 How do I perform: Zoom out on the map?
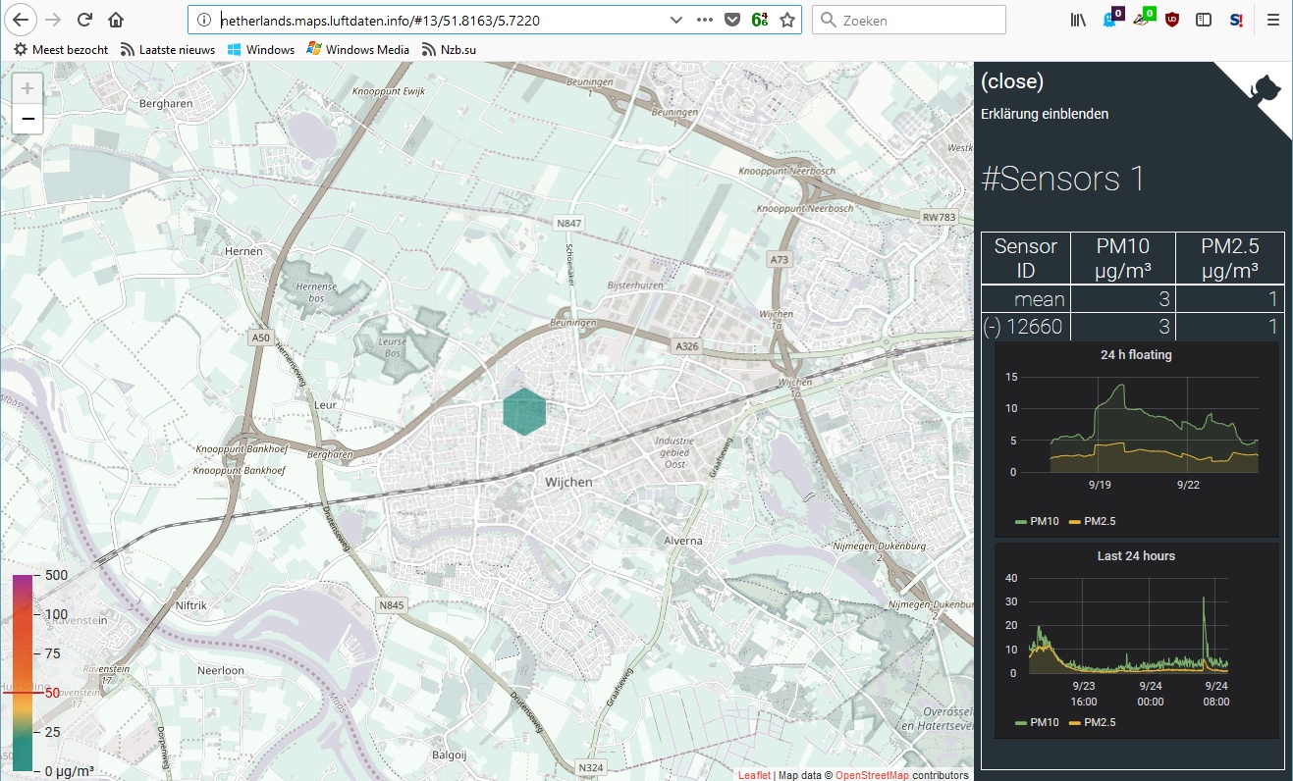[27, 119]
